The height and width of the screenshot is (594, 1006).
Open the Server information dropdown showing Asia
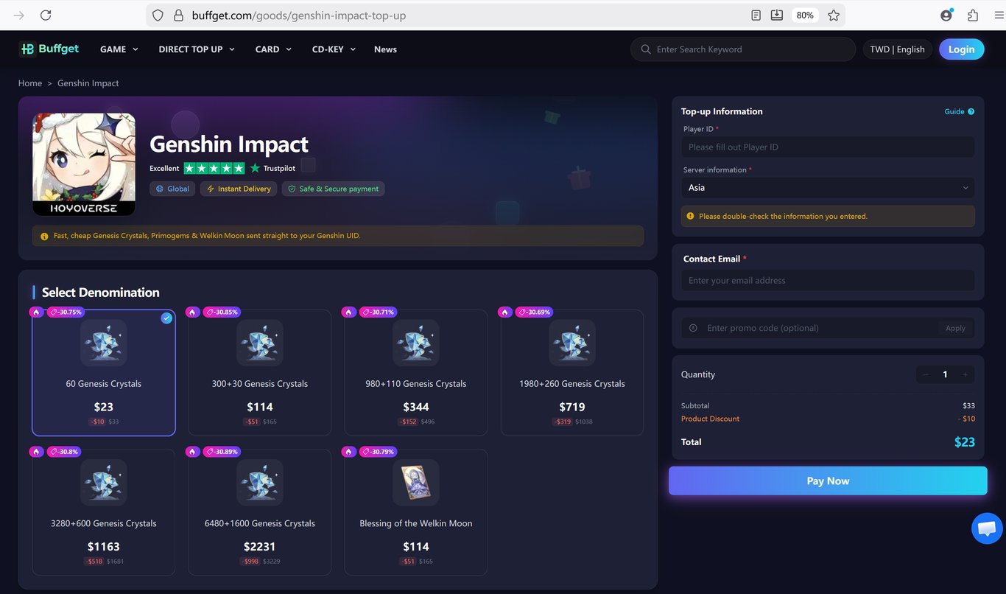tap(828, 188)
